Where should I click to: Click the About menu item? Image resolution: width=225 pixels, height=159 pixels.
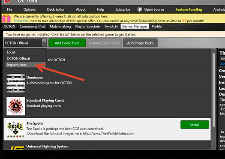tap(81, 9)
